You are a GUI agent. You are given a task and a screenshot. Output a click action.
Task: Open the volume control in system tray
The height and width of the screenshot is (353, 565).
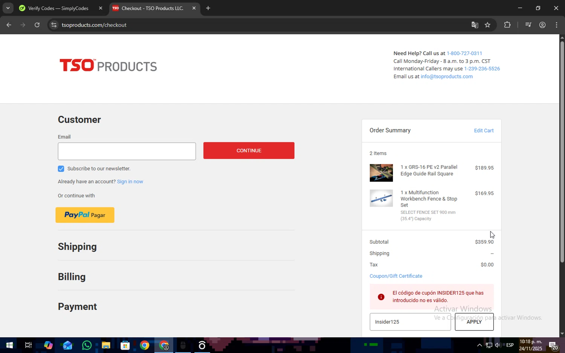[x=498, y=345]
